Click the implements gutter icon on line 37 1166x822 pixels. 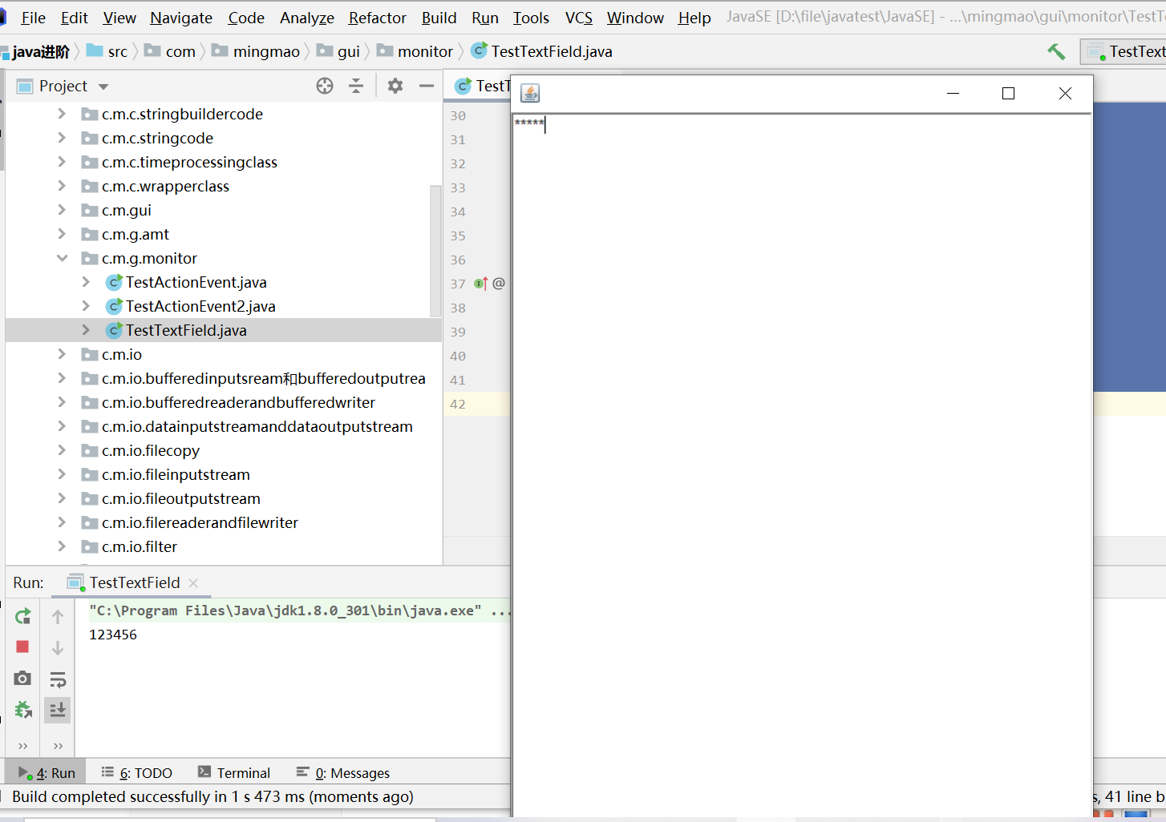coord(481,284)
